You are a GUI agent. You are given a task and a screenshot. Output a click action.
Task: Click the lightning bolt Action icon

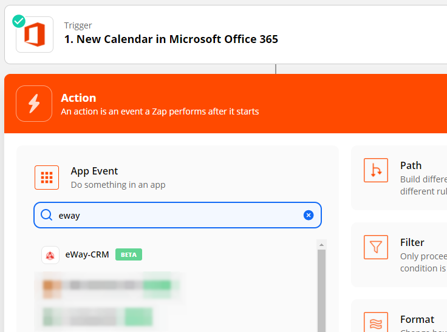[x=34, y=104]
